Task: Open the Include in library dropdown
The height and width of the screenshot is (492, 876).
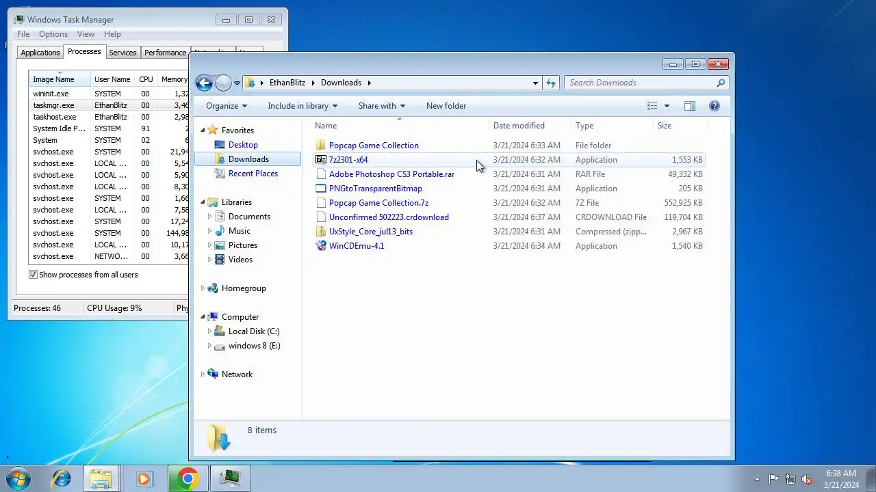Action: 302,106
